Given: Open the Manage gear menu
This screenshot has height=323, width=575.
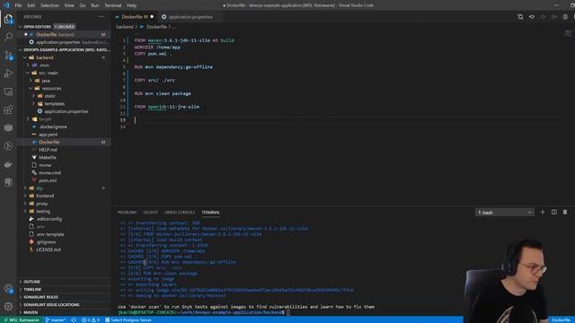Looking at the screenshot, I should click(x=8, y=306).
